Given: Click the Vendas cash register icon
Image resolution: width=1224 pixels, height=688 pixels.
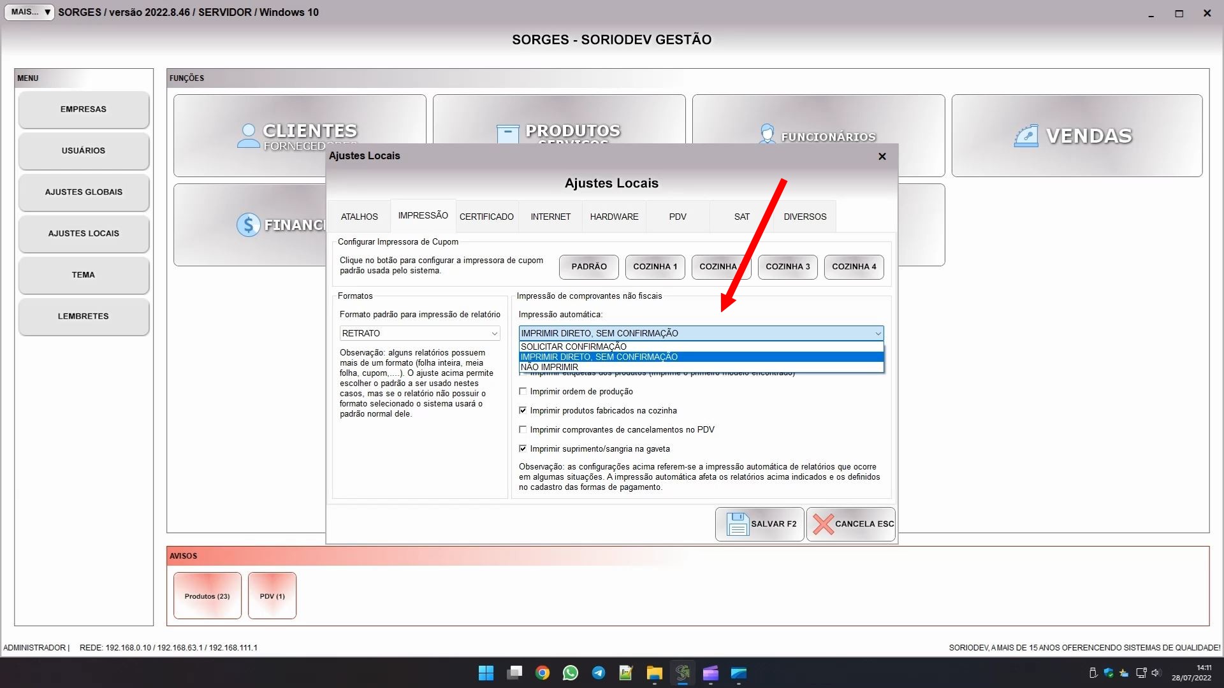Looking at the screenshot, I should [1026, 136].
